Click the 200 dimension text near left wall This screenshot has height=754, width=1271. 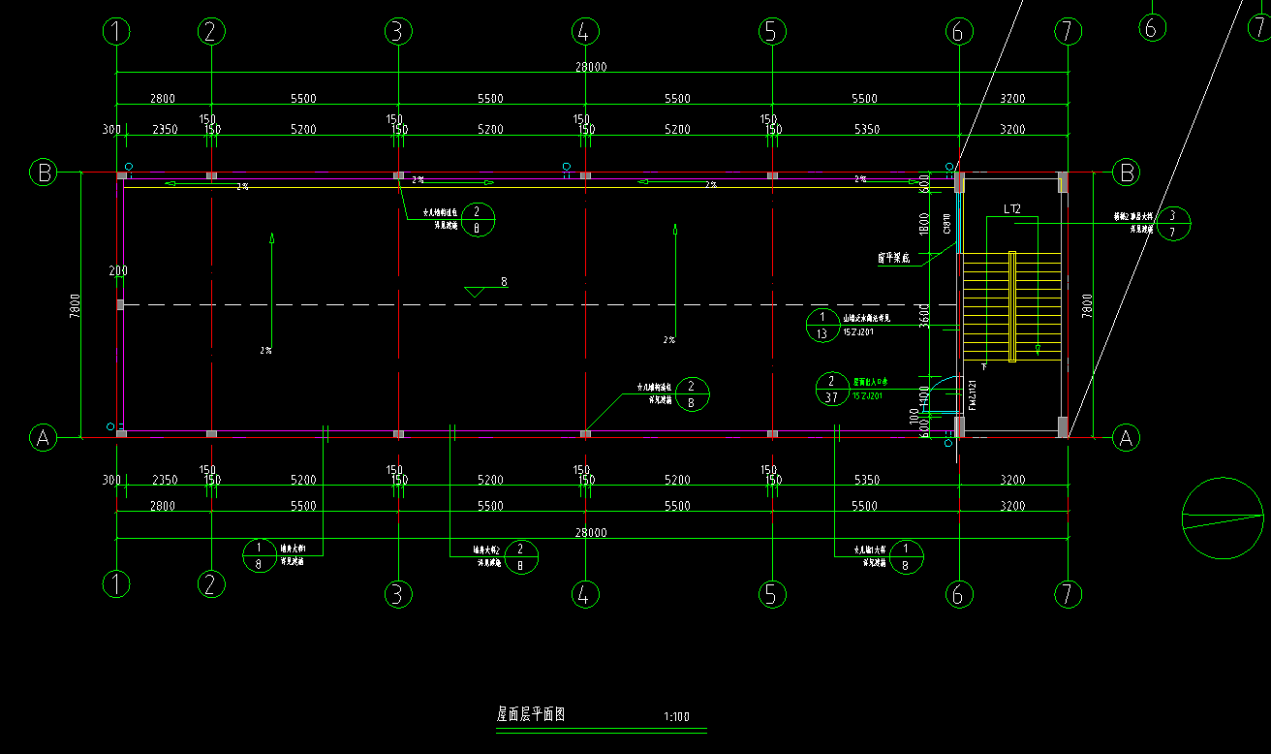coord(118,270)
